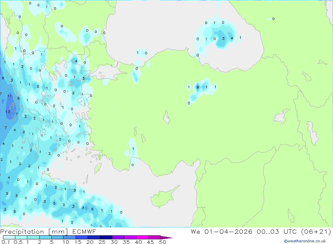Click the map precipitation value '13'
This screenshot has width=333, height=244.
click(8, 112)
